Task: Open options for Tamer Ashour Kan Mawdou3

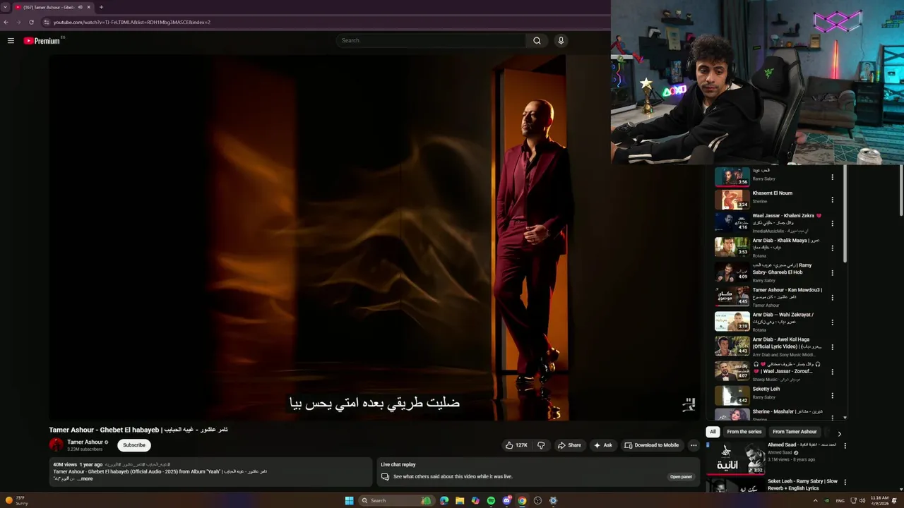Action: (832, 297)
